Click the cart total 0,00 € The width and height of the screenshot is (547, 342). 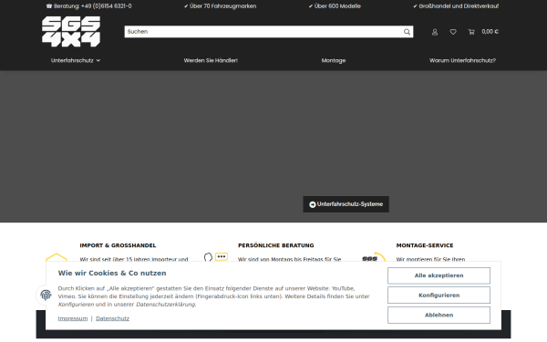point(490,32)
